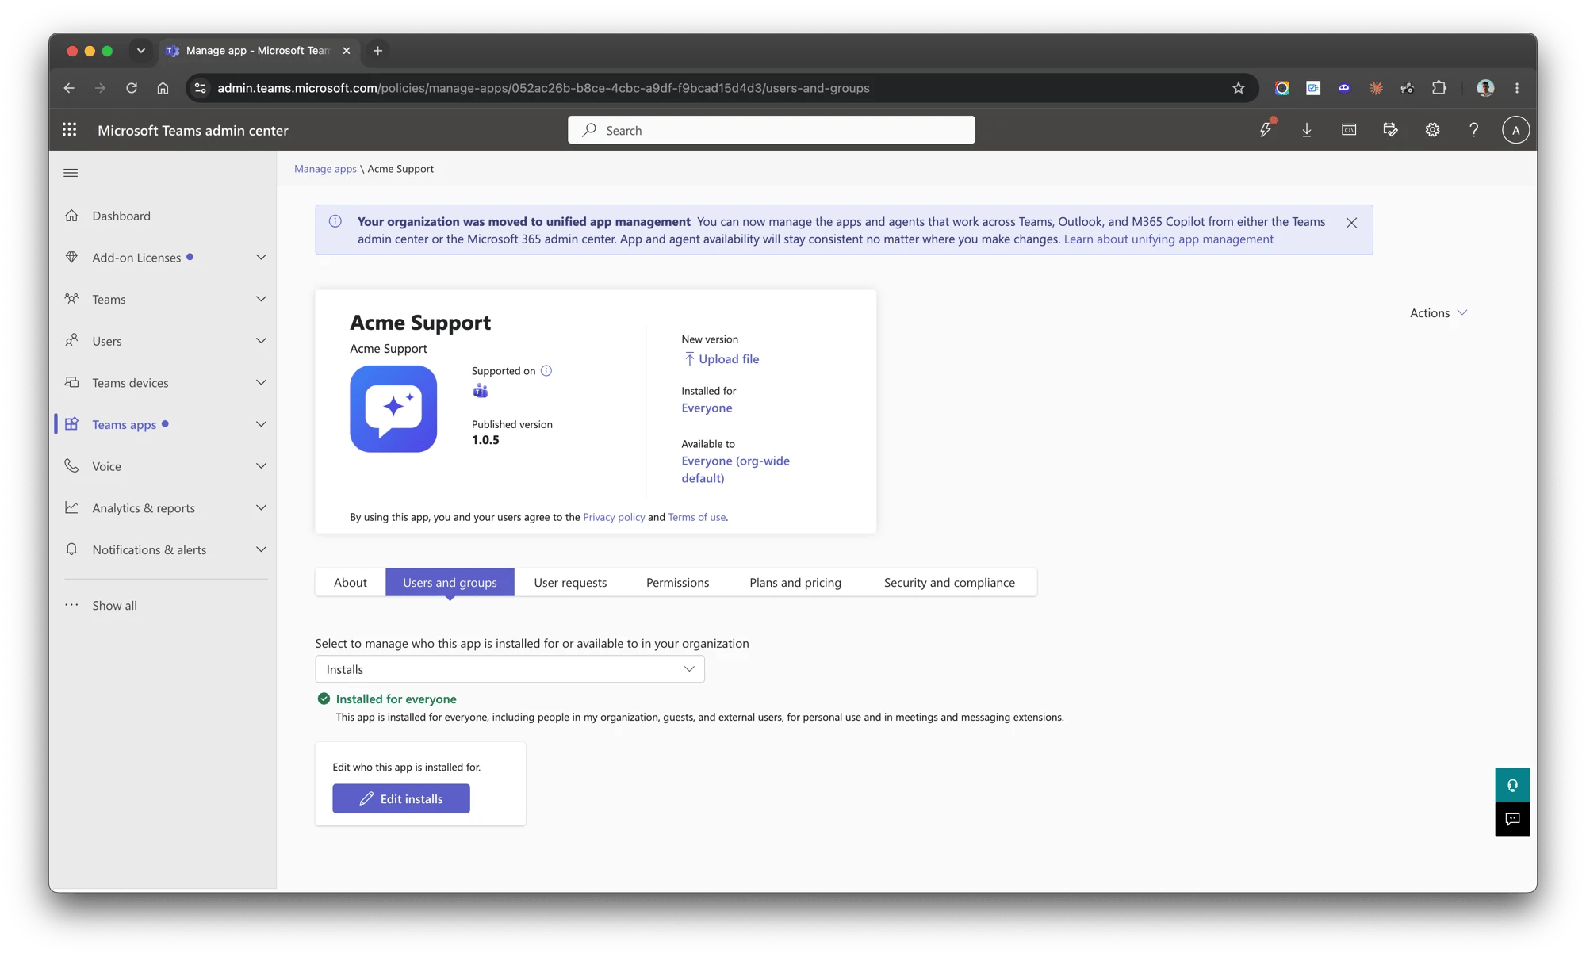This screenshot has width=1586, height=957.
Task: Open the browser three-dot menu
Action: (x=1517, y=88)
